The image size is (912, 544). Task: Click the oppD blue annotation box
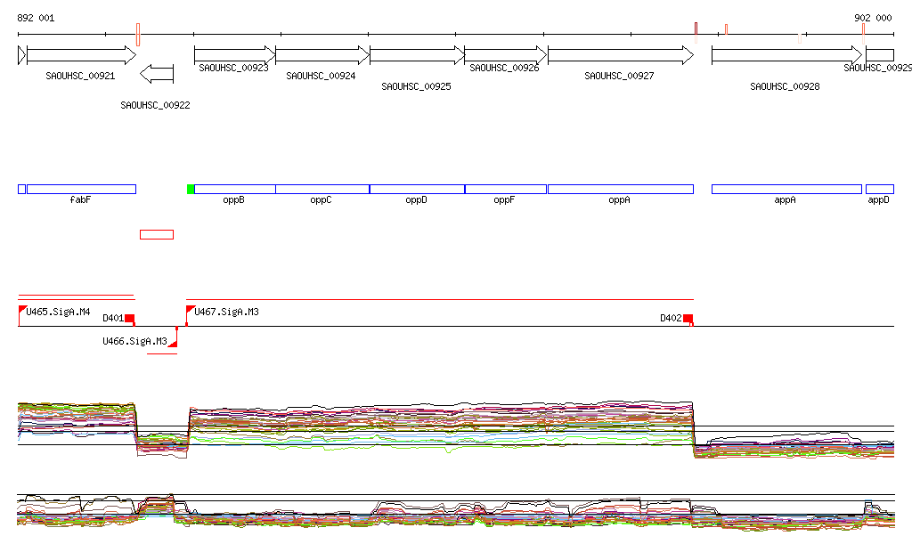point(417,189)
